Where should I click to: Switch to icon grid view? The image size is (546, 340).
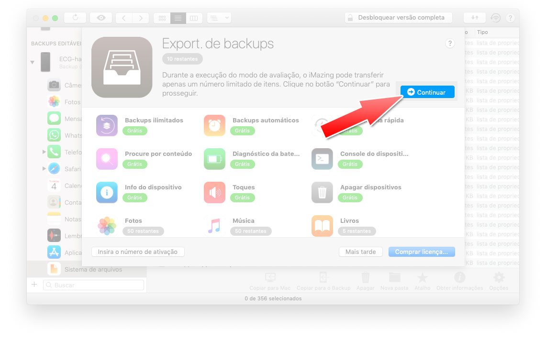point(162,18)
